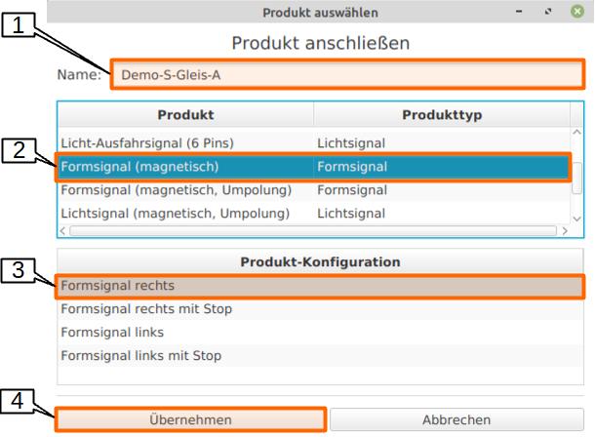
Task: Choose Formsignal (magnetisch, Umpolung) in the list
Action: [x=185, y=190]
